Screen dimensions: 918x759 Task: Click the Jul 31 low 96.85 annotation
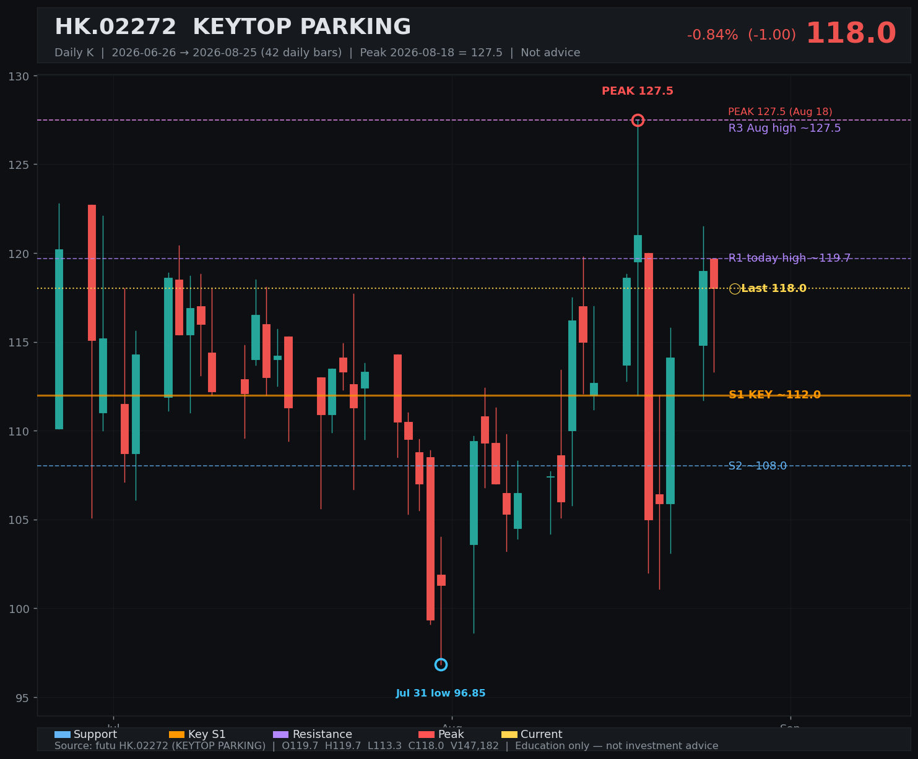coord(441,693)
